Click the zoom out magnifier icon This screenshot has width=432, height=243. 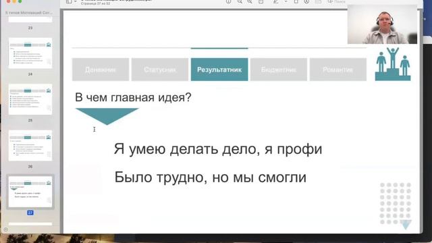pyautogui.click(x=240, y=1)
